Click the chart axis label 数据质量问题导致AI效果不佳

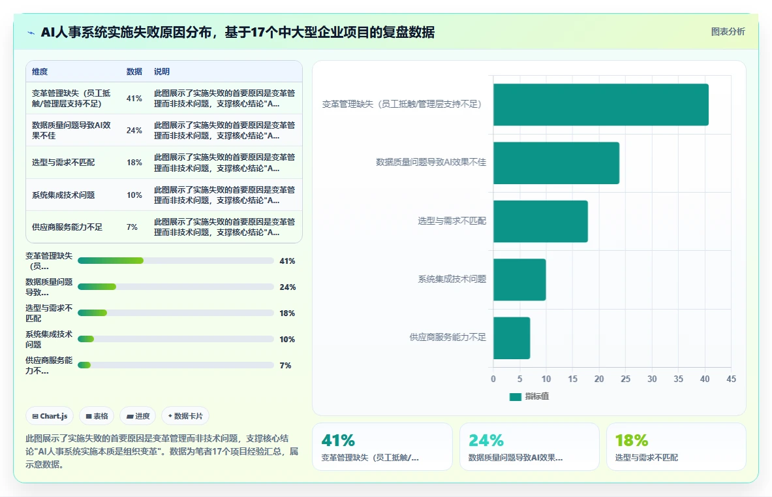431,162
